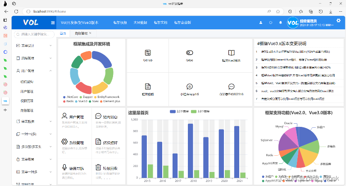
Task: Toggle Dapper legend in donut chart
Action: tap(86, 97)
